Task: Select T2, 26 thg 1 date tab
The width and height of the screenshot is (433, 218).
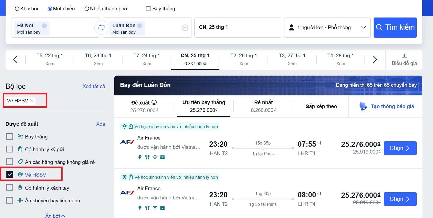Action: point(243,59)
